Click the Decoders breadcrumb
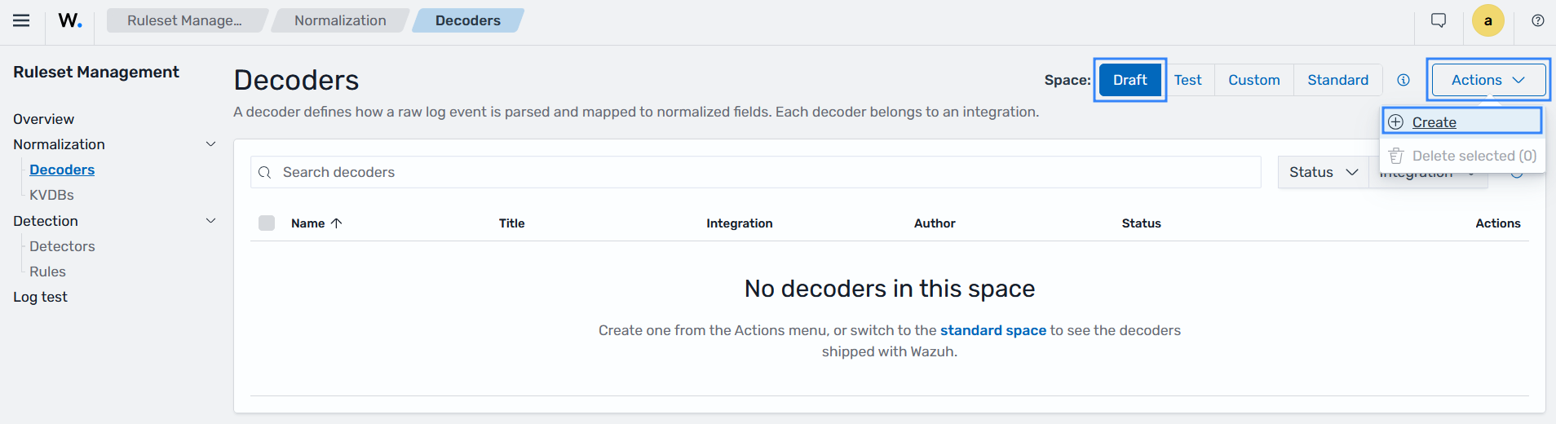 click(x=468, y=20)
